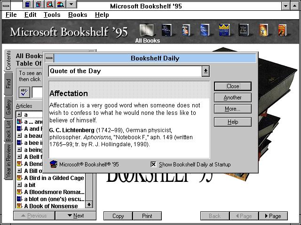
Task: Toggle Show Bookshelf Daily at Startup checkbox
Action: tap(153, 165)
